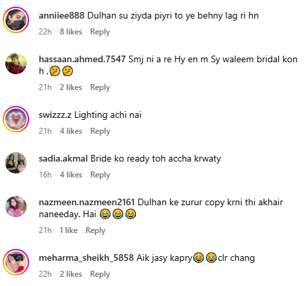Screen dimensions: 304x286
Task: Open sadia.akmal's profile picture
Action: 16,163
